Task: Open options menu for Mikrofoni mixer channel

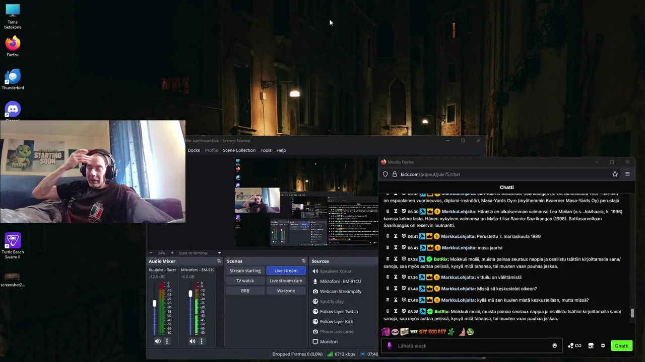Action: (201, 341)
